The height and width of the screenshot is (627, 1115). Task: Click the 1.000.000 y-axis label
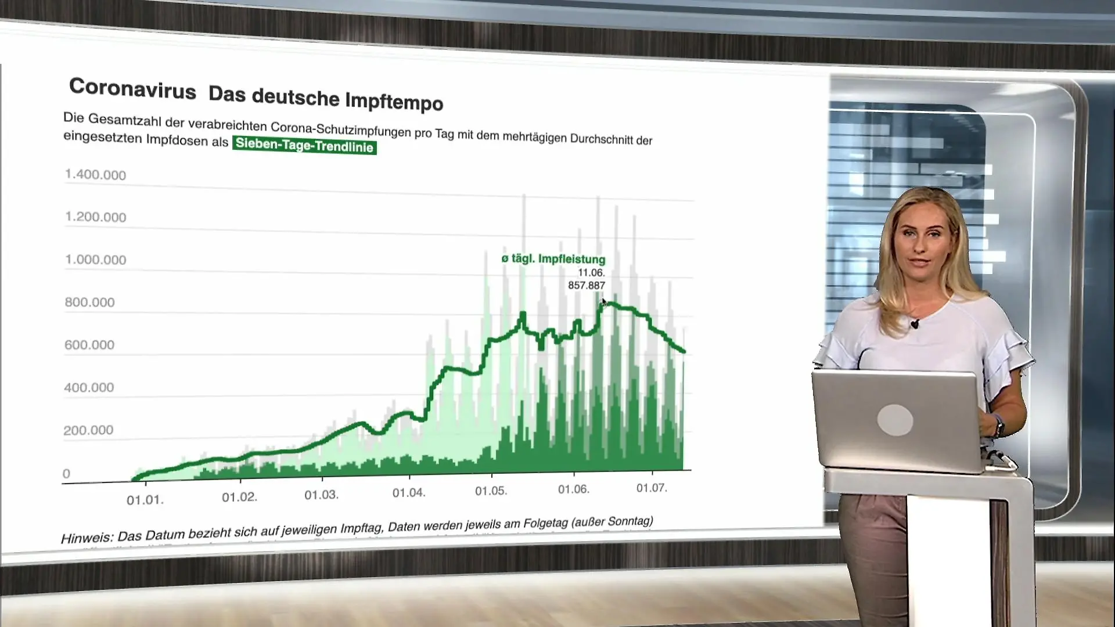pos(95,260)
